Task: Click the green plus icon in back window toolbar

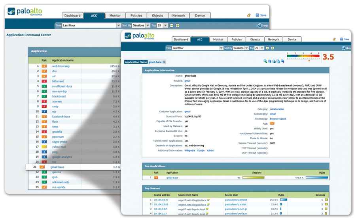Action: coord(178,25)
